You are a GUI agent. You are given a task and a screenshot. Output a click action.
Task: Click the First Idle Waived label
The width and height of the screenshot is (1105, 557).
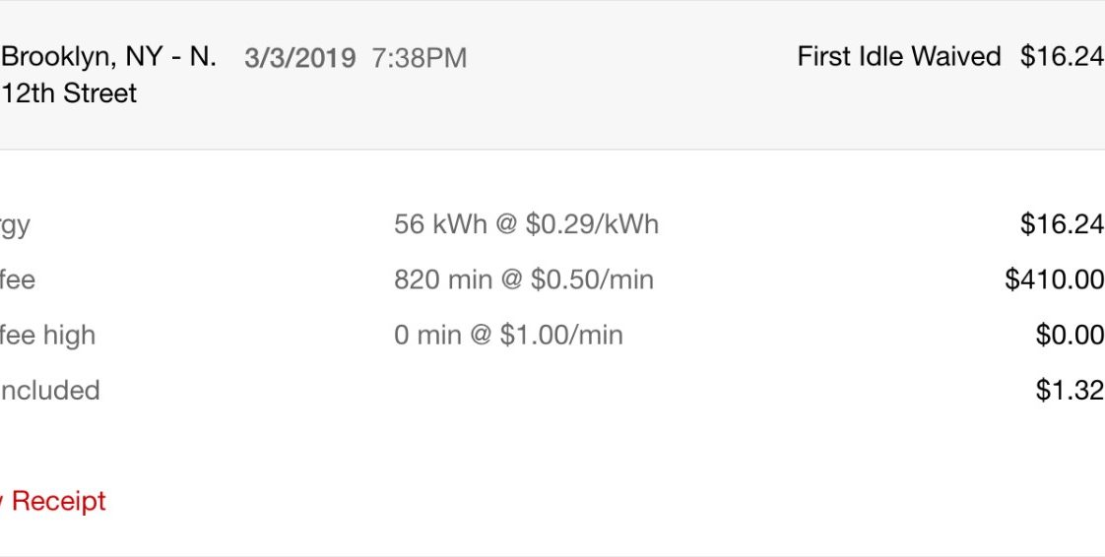click(x=898, y=56)
